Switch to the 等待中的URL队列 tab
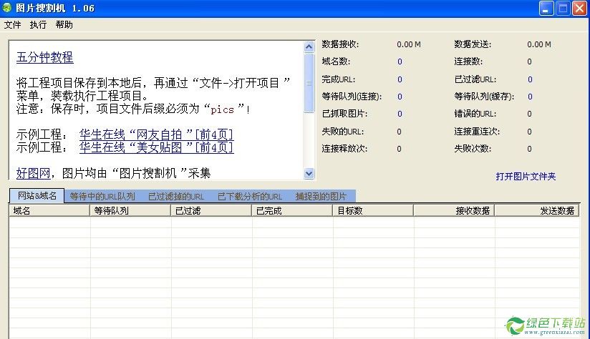 pyautogui.click(x=102, y=196)
